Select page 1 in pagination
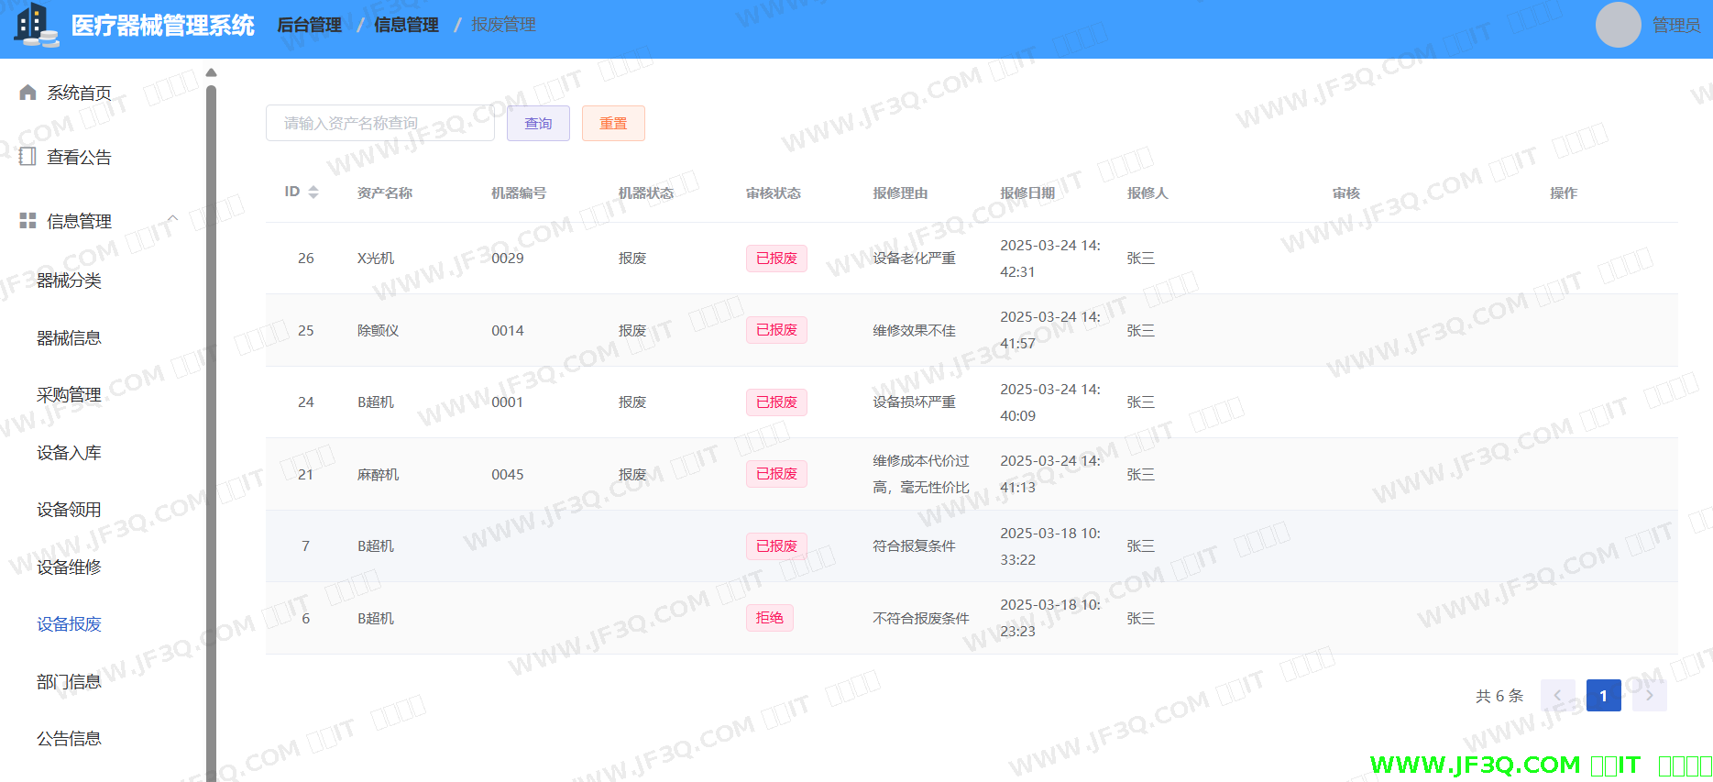 click(1603, 696)
